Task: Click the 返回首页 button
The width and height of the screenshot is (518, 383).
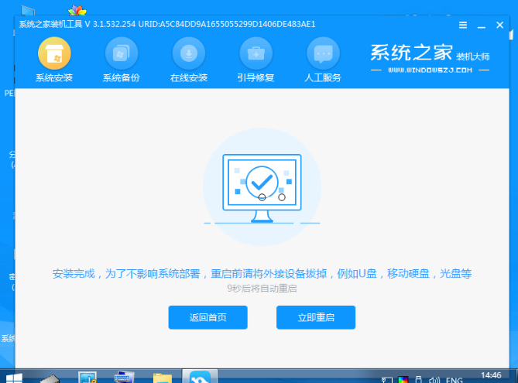Action: tap(208, 317)
